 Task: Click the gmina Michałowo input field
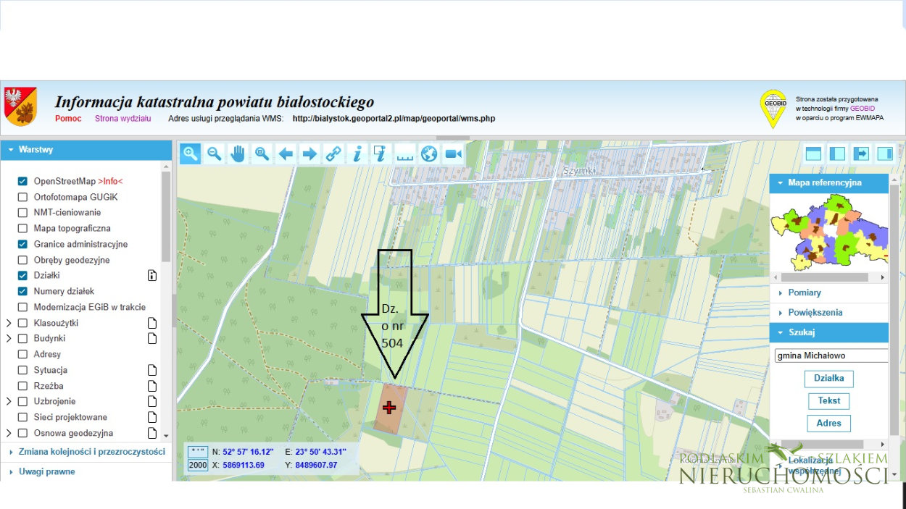pos(831,356)
